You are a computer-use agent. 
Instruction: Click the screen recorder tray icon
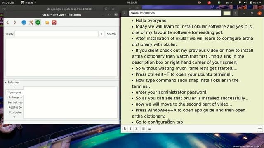[200, 2]
